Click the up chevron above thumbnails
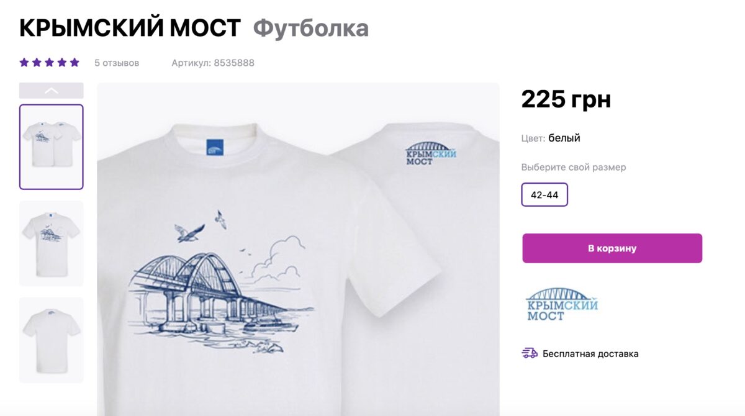This screenshot has width=745, height=416. click(x=51, y=91)
